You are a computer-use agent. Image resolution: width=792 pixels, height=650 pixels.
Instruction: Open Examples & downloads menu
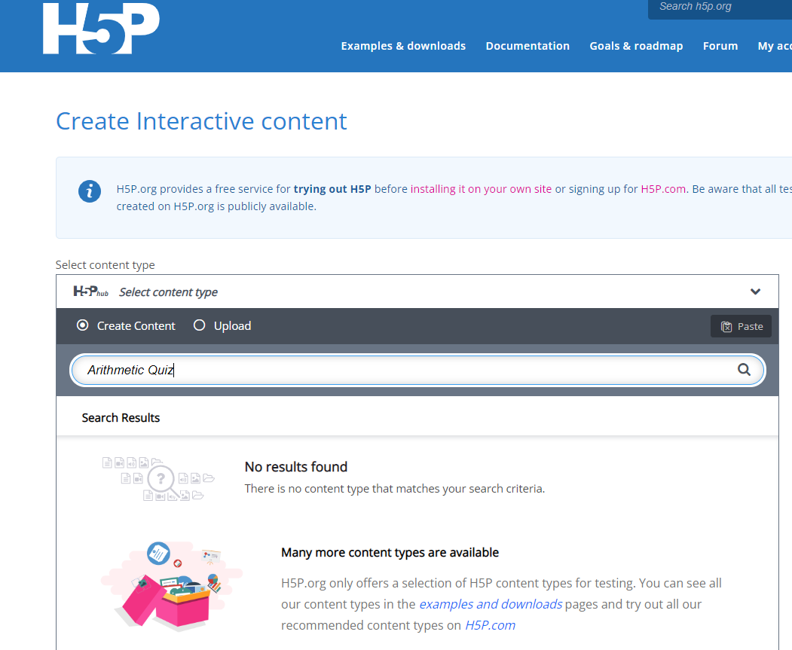click(x=403, y=46)
